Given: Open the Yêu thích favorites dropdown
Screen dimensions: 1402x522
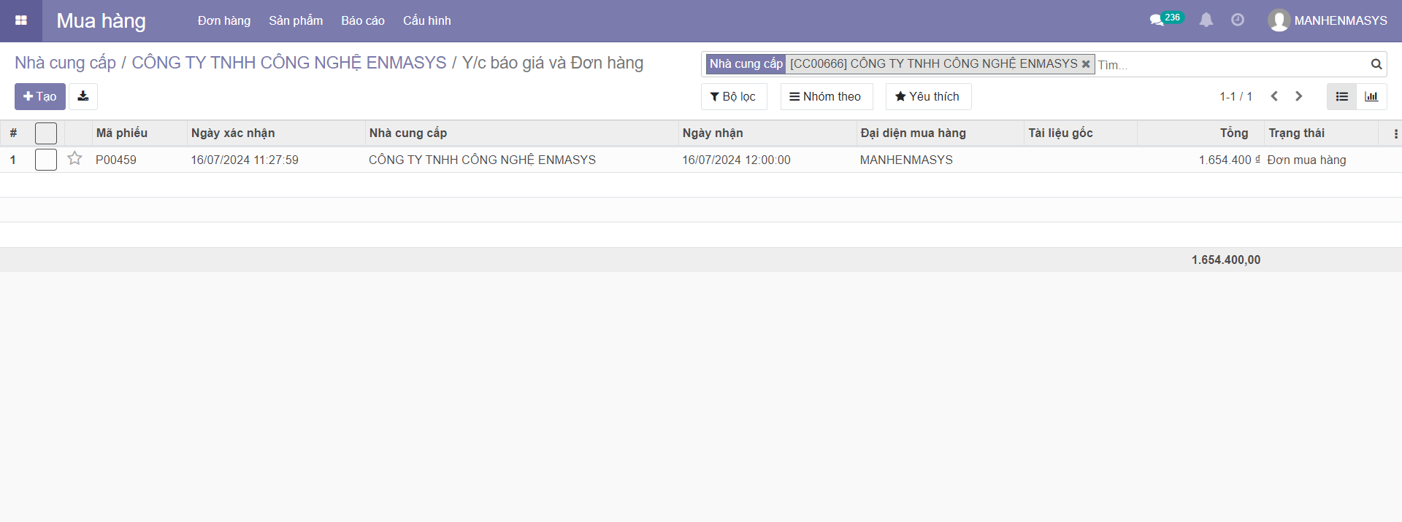Looking at the screenshot, I should 927,96.
